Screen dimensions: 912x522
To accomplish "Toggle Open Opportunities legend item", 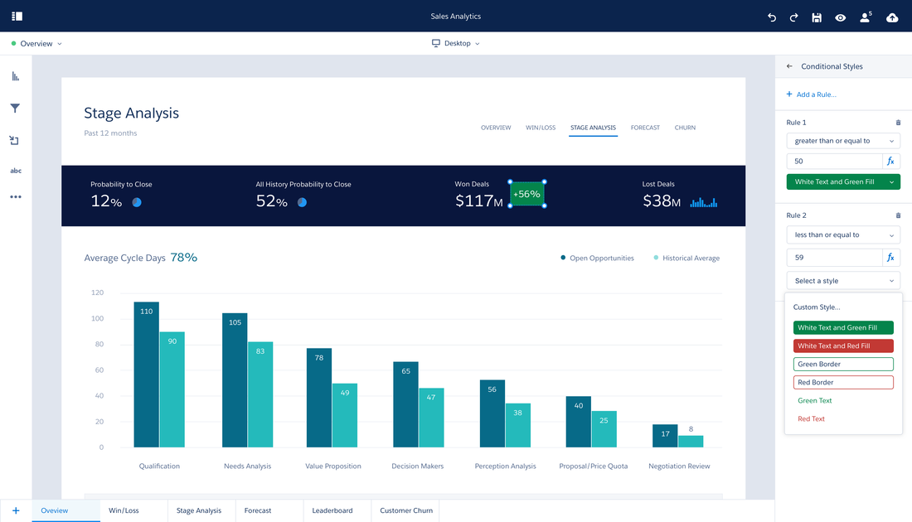I will point(597,258).
